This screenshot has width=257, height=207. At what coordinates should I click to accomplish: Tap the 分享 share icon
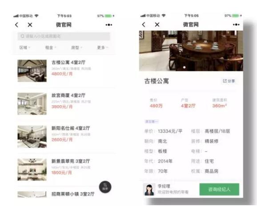[x=229, y=81]
